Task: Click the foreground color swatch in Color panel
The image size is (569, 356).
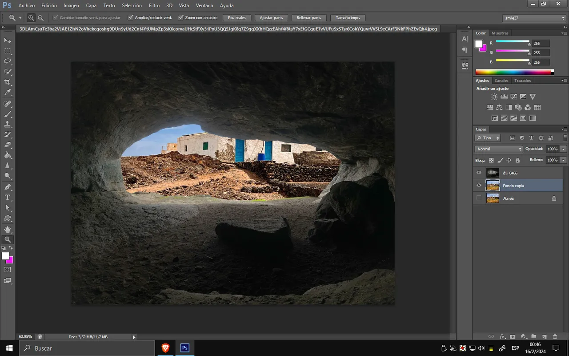Action: click(479, 44)
